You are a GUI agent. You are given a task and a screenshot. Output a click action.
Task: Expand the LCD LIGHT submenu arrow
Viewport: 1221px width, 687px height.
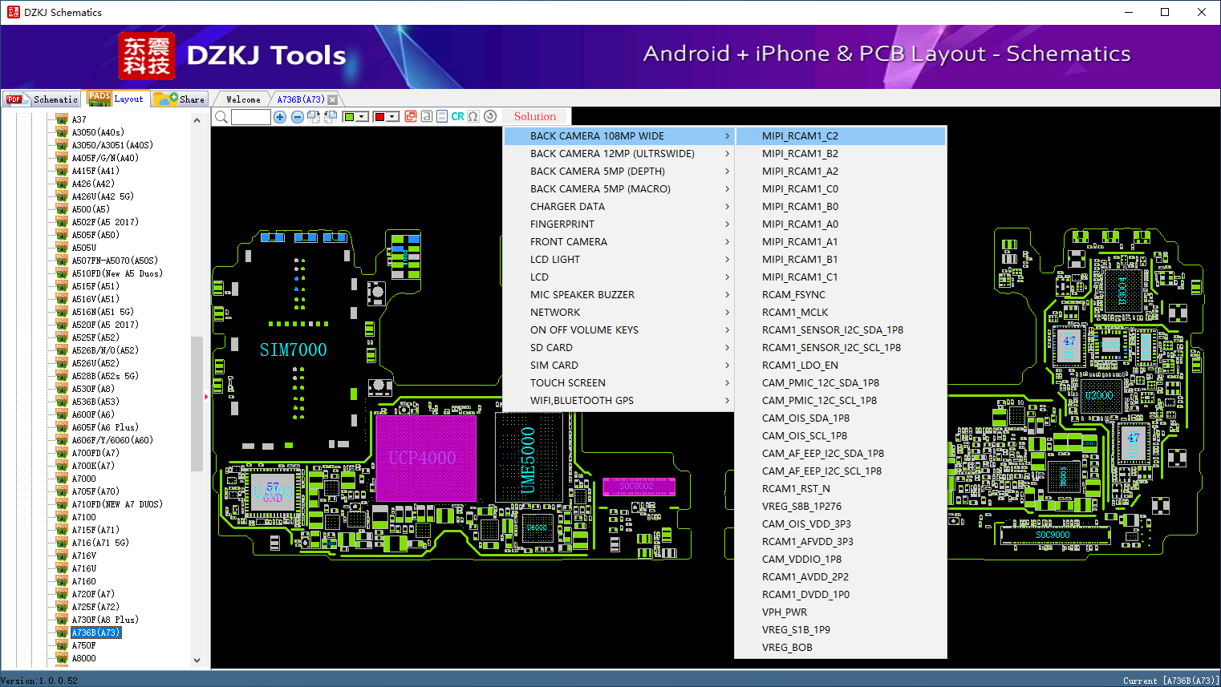[728, 260]
